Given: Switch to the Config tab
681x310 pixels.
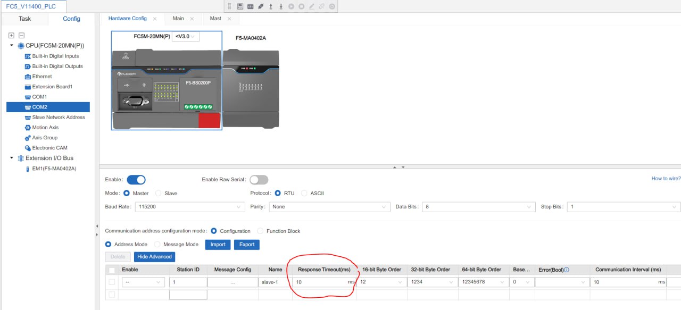Looking at the screenshot, I should (71, 19).
